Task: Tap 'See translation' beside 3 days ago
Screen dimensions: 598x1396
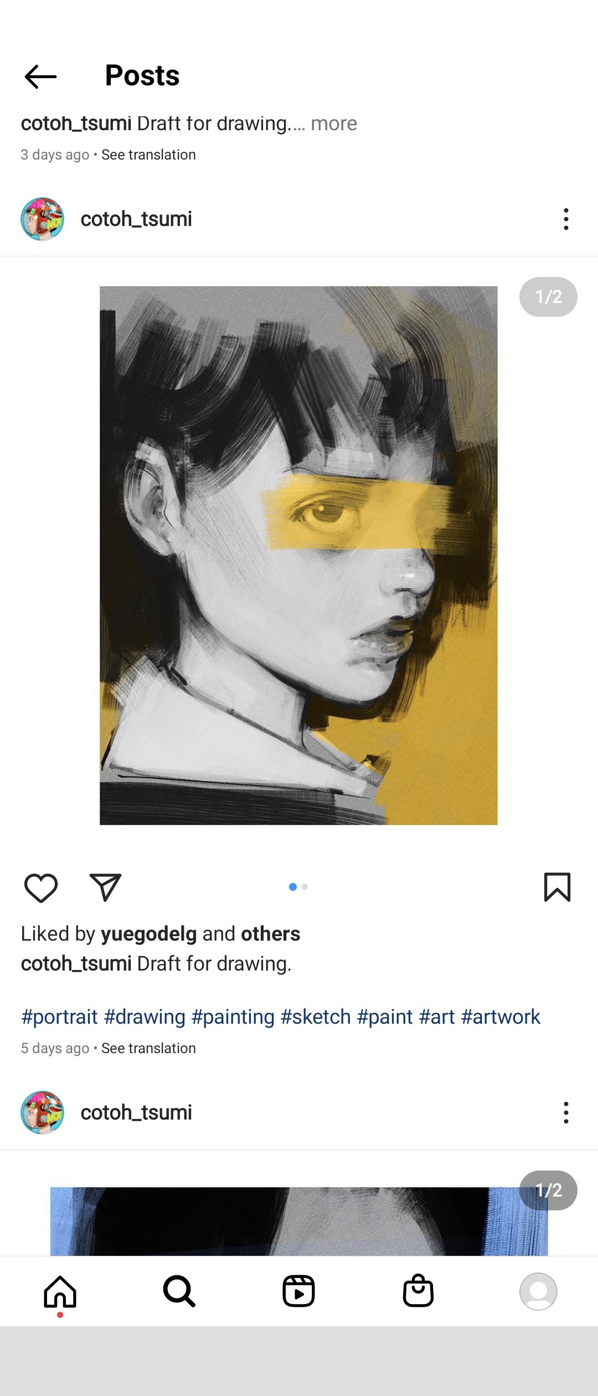Action: pos(148,155)
